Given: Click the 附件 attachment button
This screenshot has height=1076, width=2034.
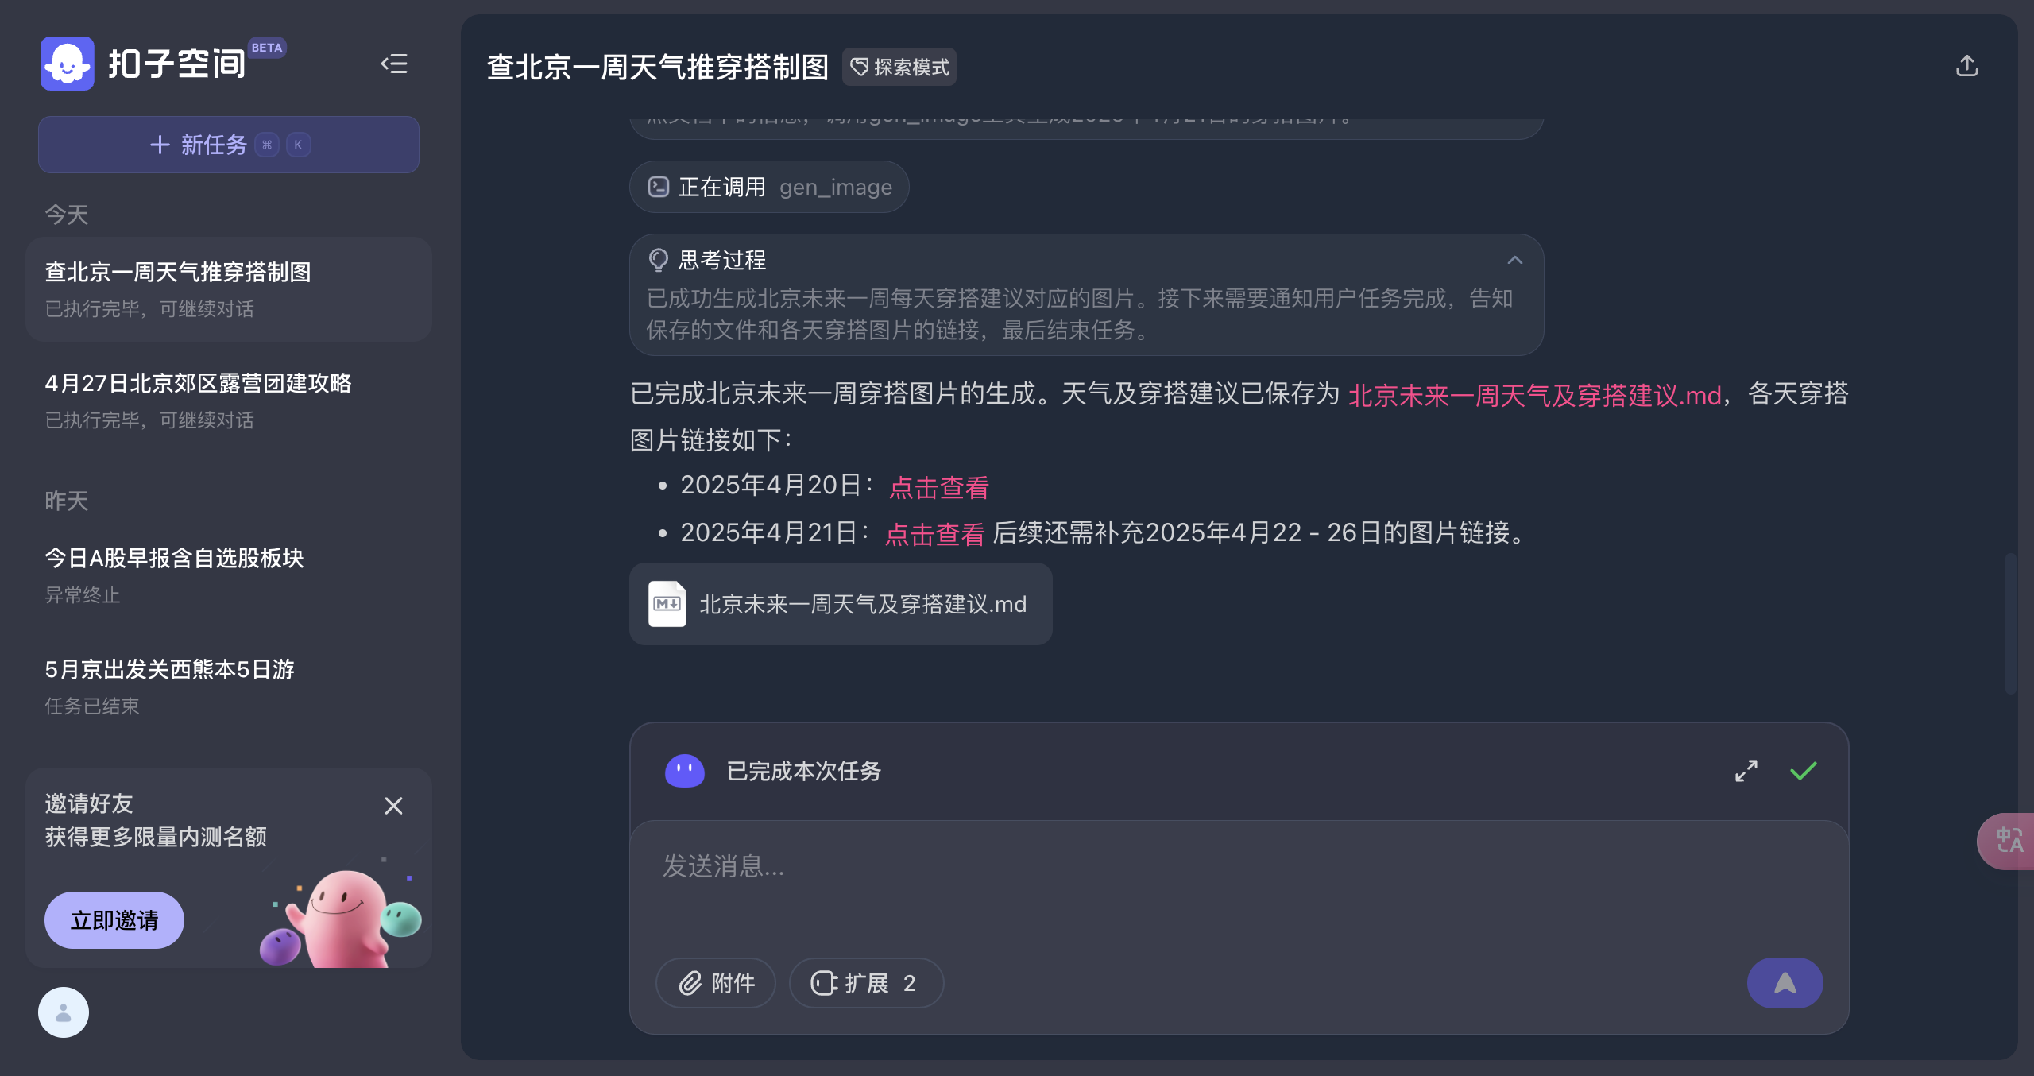Looking at the screenshot, I should (716, 983).
